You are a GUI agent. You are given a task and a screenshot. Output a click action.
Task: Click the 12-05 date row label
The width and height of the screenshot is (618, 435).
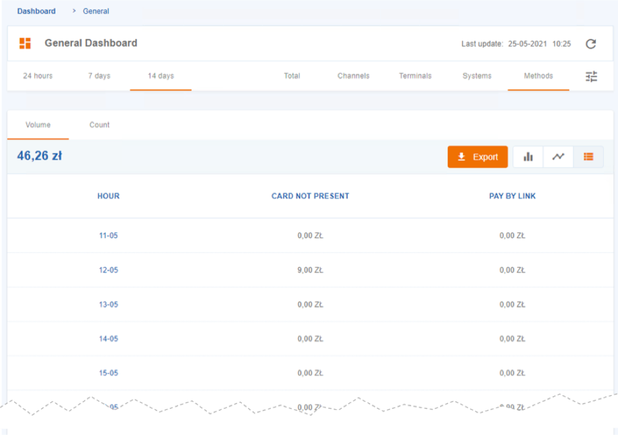(x=109, y=270)
